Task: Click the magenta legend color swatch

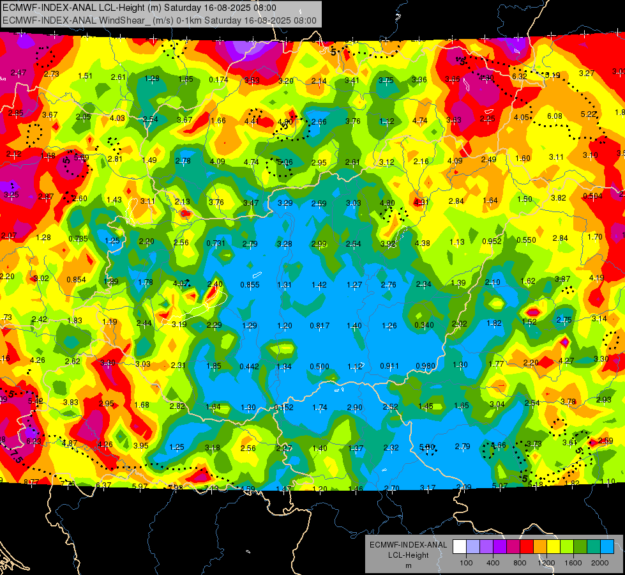Action: click(x=513, y=547)
